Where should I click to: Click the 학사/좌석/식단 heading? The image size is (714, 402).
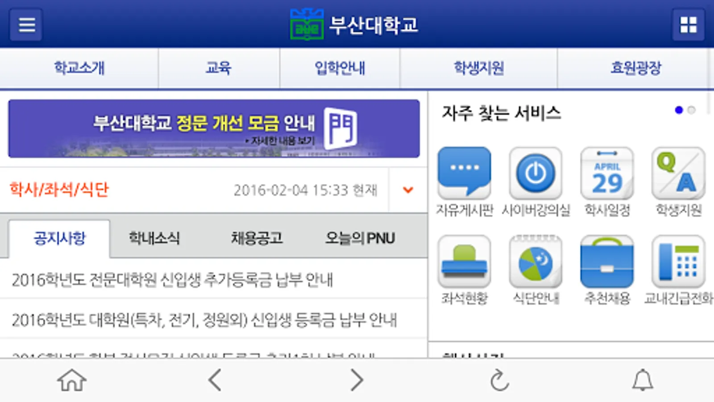[59, 189]
